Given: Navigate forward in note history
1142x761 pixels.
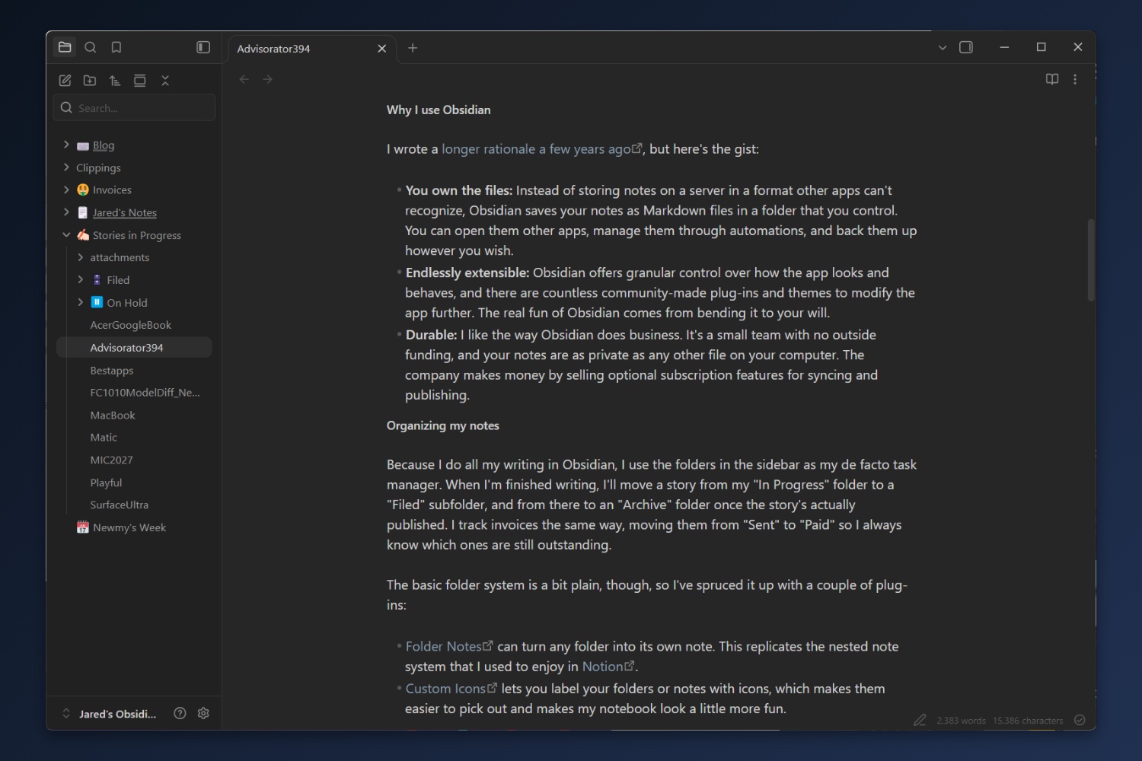Looking at the screenshot, I should pos(268,79).
